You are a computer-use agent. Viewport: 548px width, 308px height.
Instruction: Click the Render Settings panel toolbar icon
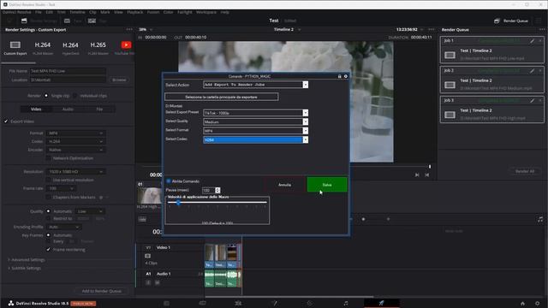[24, 21]
